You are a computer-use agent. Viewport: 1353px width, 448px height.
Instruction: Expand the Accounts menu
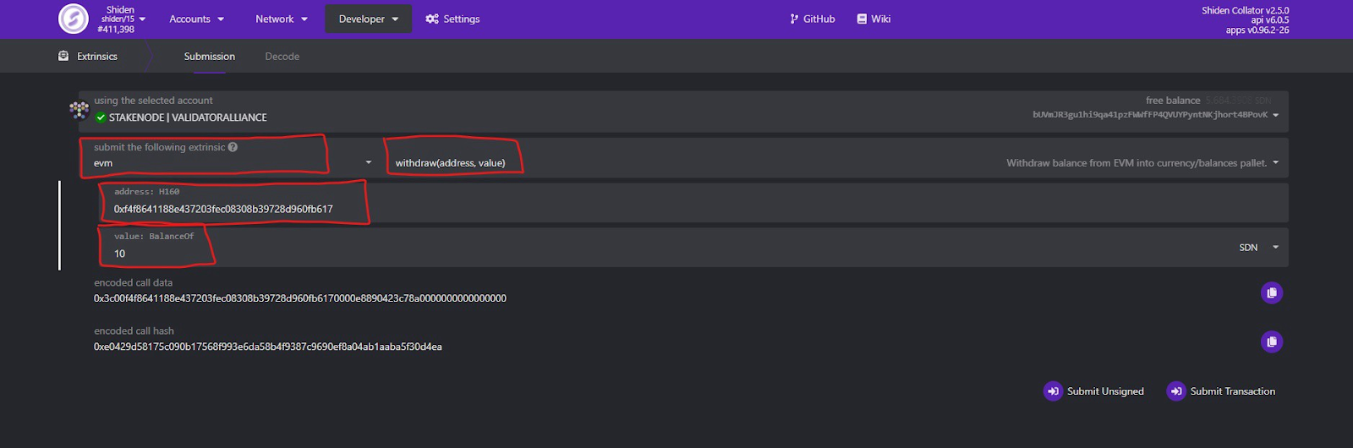[196, 19]
